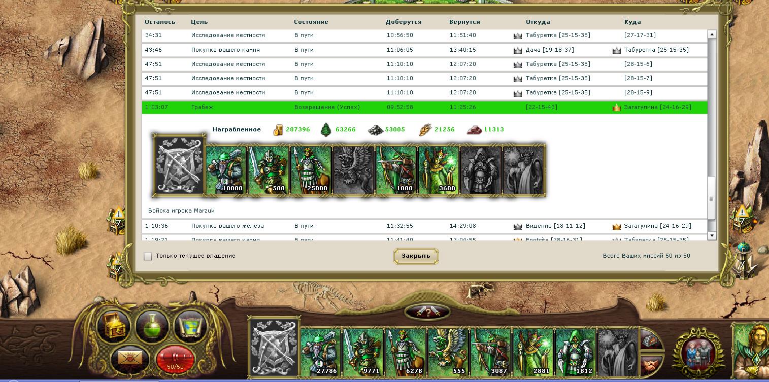Click the scroll up arrow of mission list
This screenshot has width=769, height=382.
click(x=712, y=34)
